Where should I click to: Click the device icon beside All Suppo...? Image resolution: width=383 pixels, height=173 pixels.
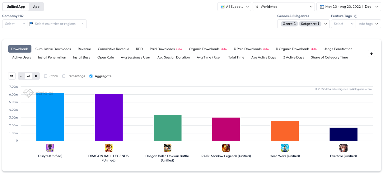222,7
